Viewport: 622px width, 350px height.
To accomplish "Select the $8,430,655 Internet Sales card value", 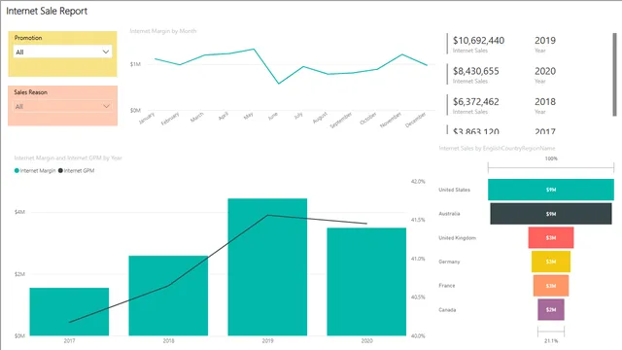I will tap(475, 71).
